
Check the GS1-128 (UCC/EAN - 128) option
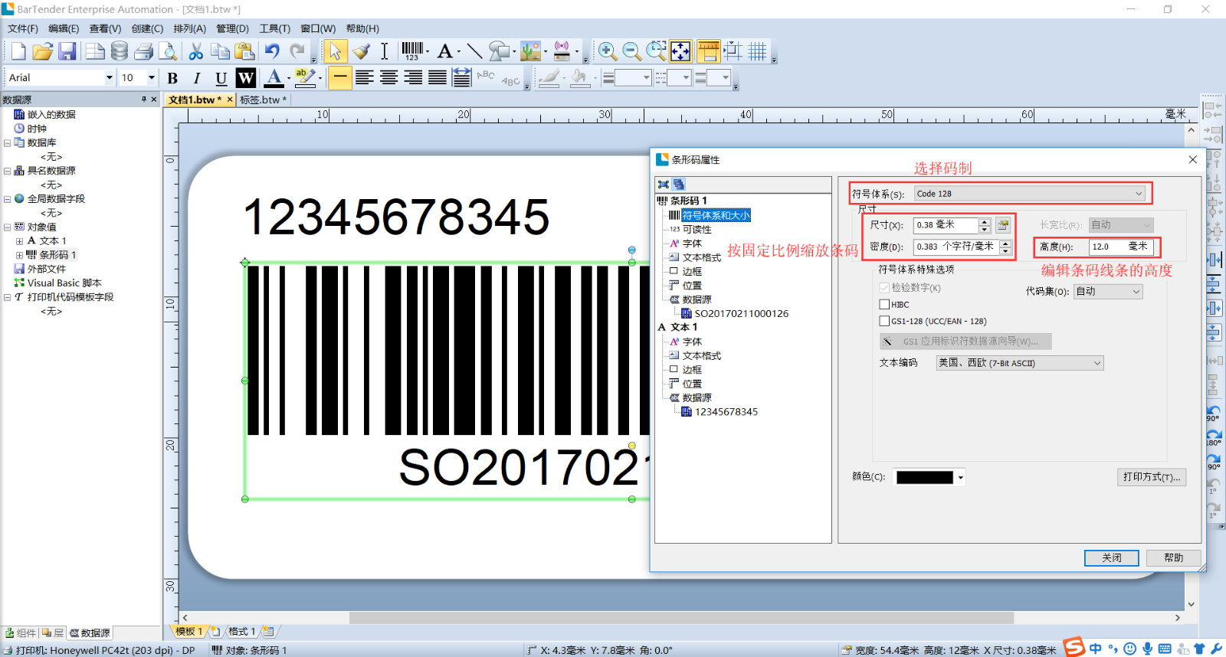click(884, 322)
